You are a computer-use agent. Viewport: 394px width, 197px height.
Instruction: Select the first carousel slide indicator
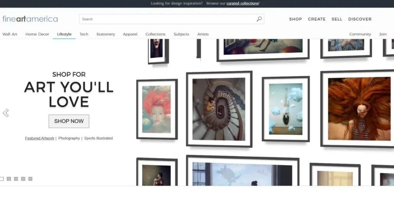pos(2,179)
